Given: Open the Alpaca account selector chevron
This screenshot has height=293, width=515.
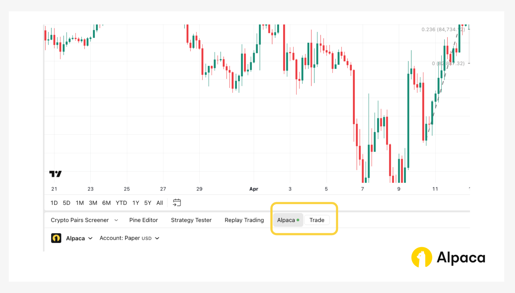Looking at the screenshot, I should point(90,238).
